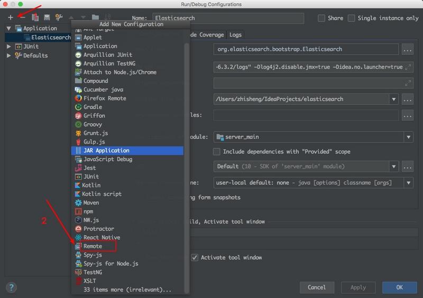Click the Apply button

[358, 287]
